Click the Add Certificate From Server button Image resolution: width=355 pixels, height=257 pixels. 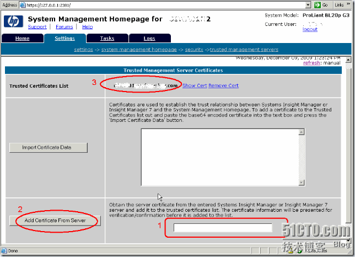(55, 221)
